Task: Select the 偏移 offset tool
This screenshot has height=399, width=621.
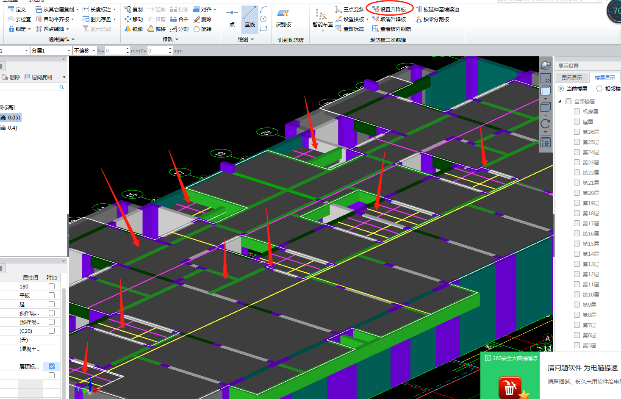Action: pyautogui.click(x=156, y=29)
